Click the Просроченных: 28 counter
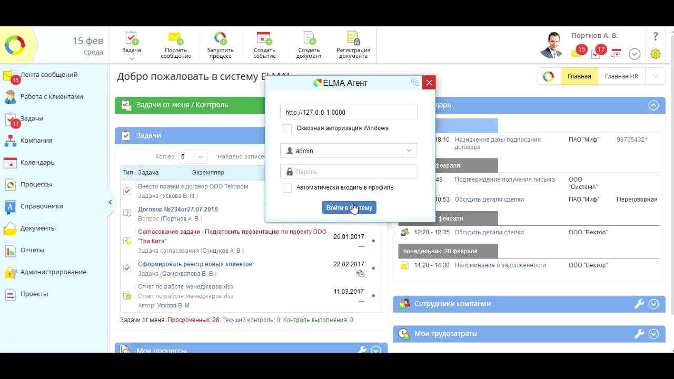Viewport: 674px width, 379px height. click(x=193, y=320)
